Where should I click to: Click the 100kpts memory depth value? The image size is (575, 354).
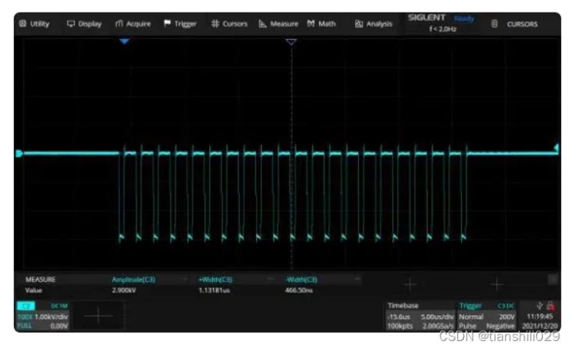coord(400,326)
